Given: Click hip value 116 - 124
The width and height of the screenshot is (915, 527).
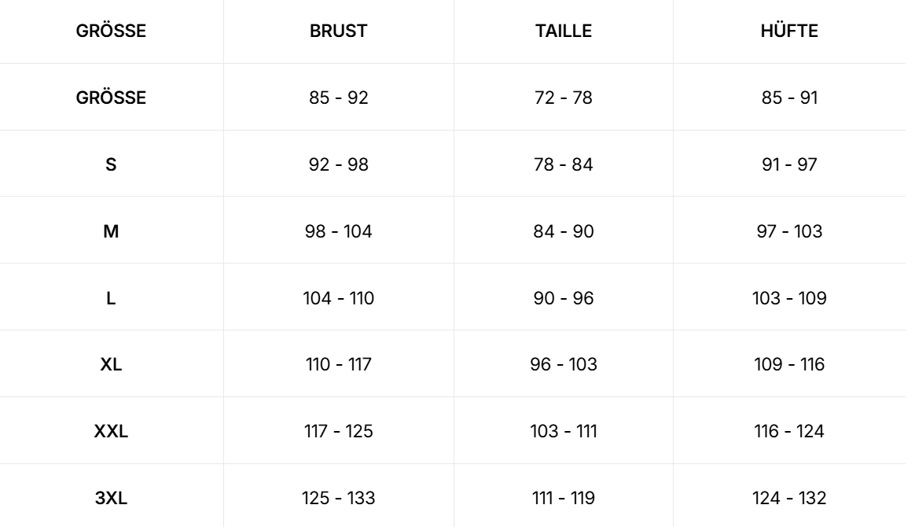Looking at the screenshot, I should pos(789,432).
